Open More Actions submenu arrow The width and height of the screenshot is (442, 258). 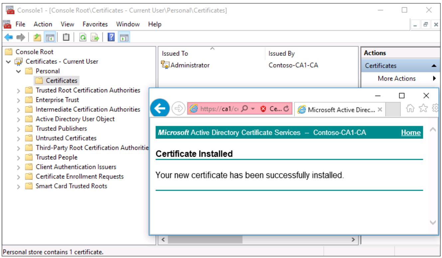(x=434, y=79)
